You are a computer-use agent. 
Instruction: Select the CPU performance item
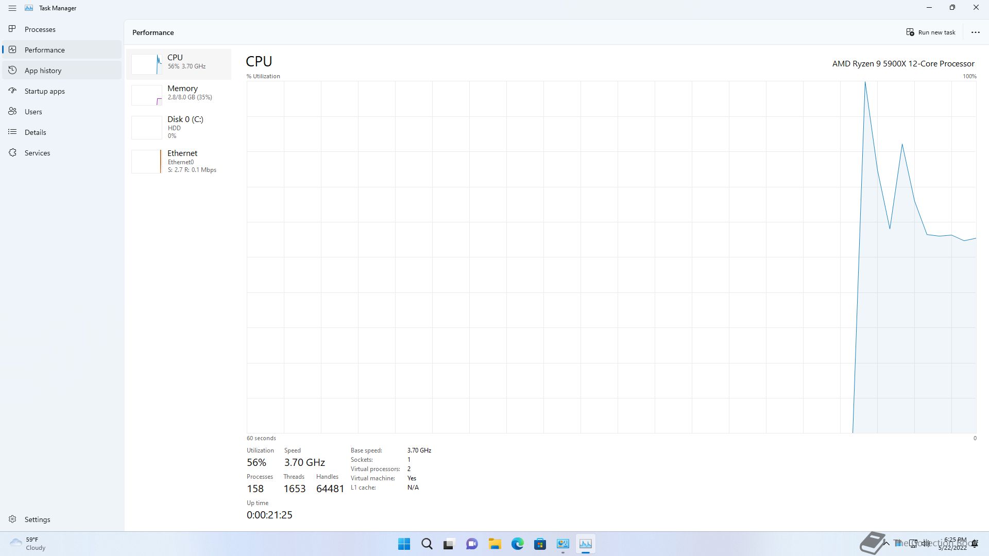point(179,64)
